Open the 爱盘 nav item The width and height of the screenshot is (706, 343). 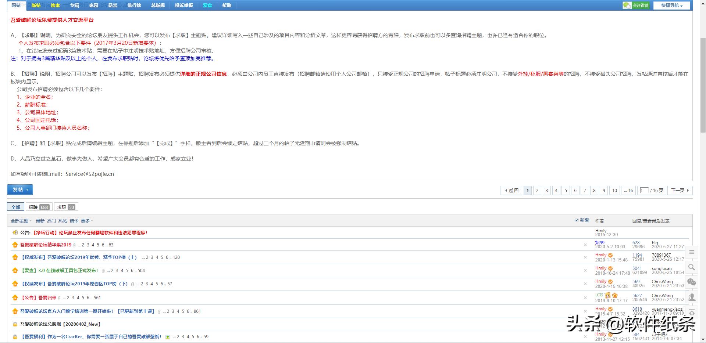pos(208,6)
